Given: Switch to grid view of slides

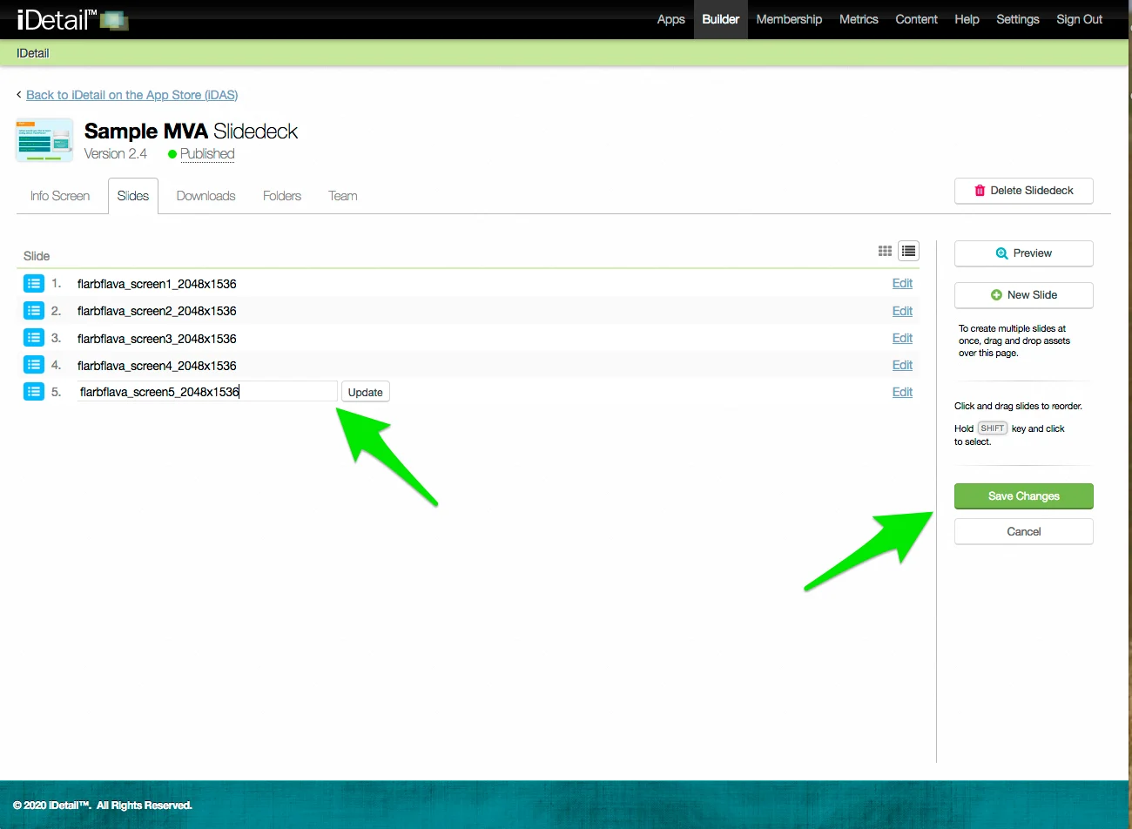Looking at the screenshot, I should [885, 251].
